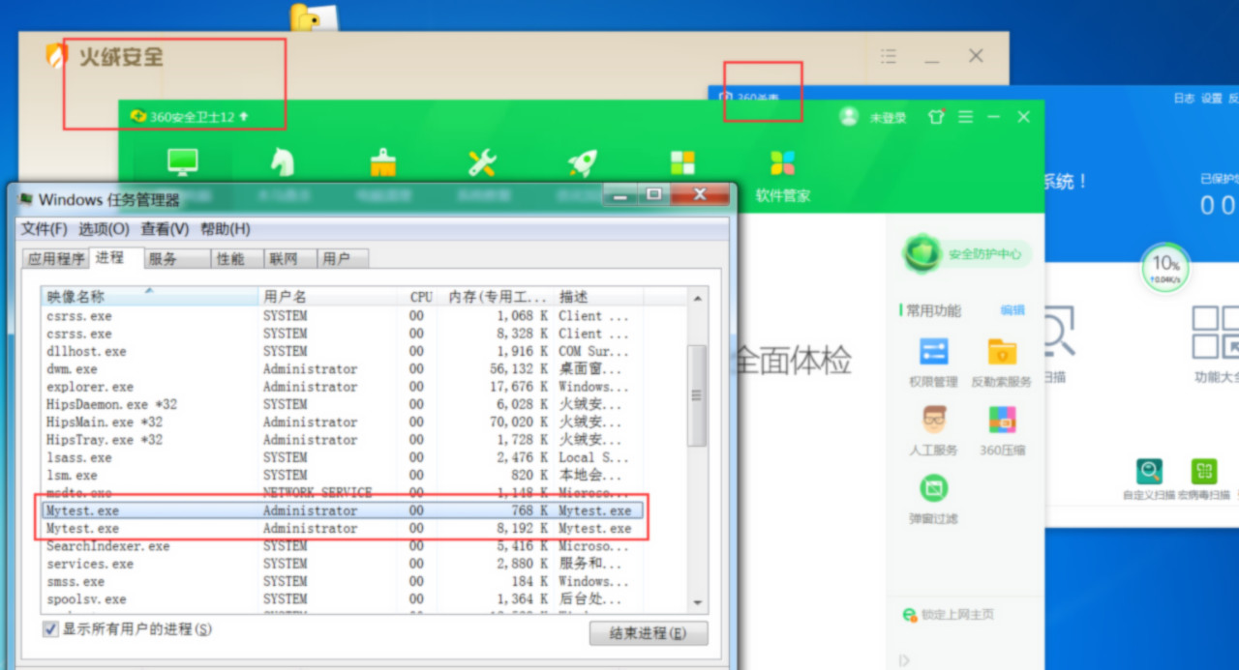This screenshot has width=1239, height=670.
Task: Open 软件管家 in 360安全卫士
Action: click(782, 175)
